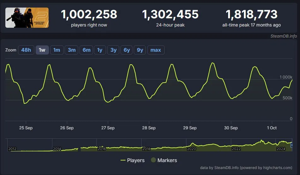The width and height of the screenshot is (300, 175).
Task: Toggle the Players series in legend
Action: (132, 160)
